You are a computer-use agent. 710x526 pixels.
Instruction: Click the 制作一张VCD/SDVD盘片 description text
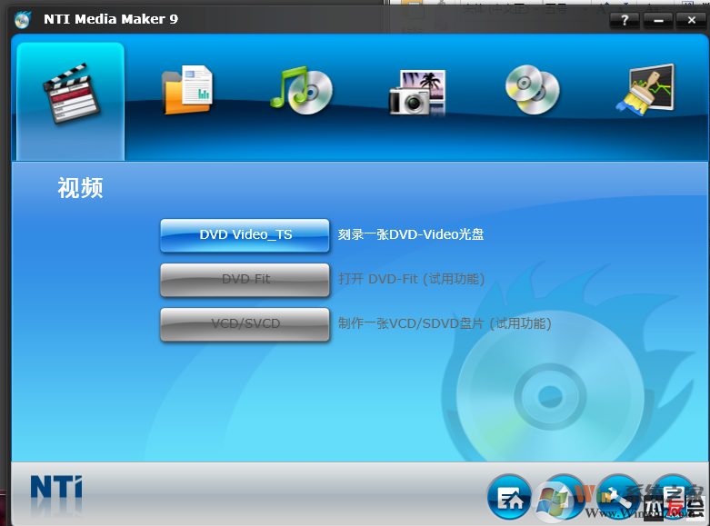[445, 323]
